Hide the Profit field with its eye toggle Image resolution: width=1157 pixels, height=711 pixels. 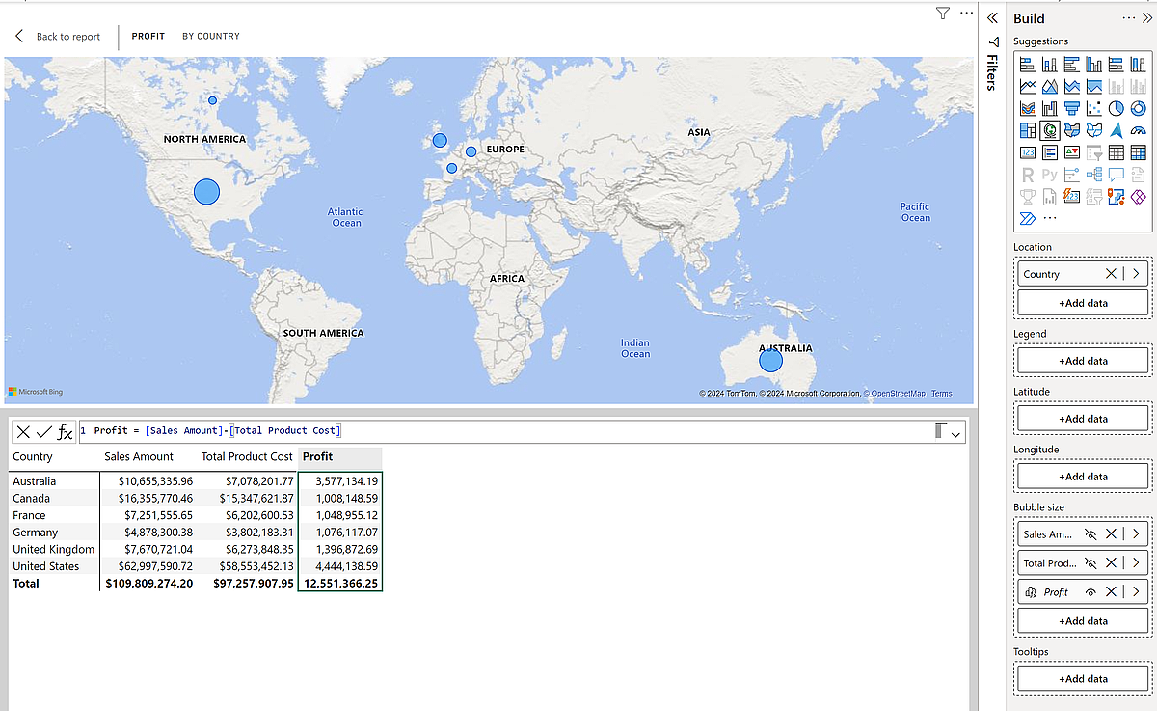(x=1090, y=591)
